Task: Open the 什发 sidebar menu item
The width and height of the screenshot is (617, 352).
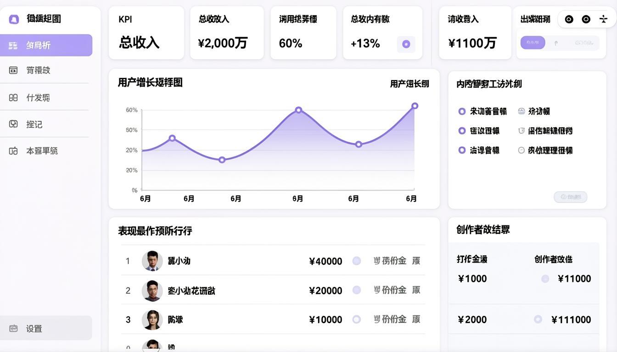Action: click(x=44, y=97)
